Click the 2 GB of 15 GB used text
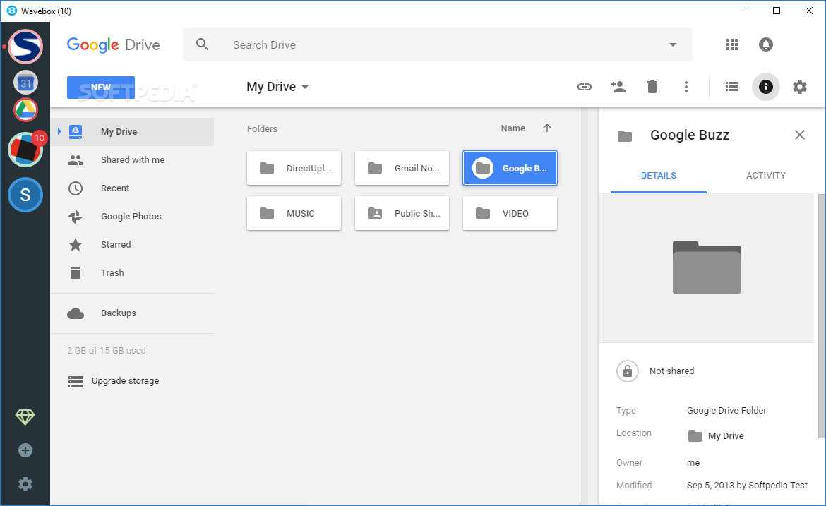 [107, 351]
